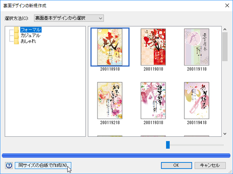This screenshot has width=233, height=174.
Task: Select the おしゃれ folder icon
Action: click(x=16, y=41)
